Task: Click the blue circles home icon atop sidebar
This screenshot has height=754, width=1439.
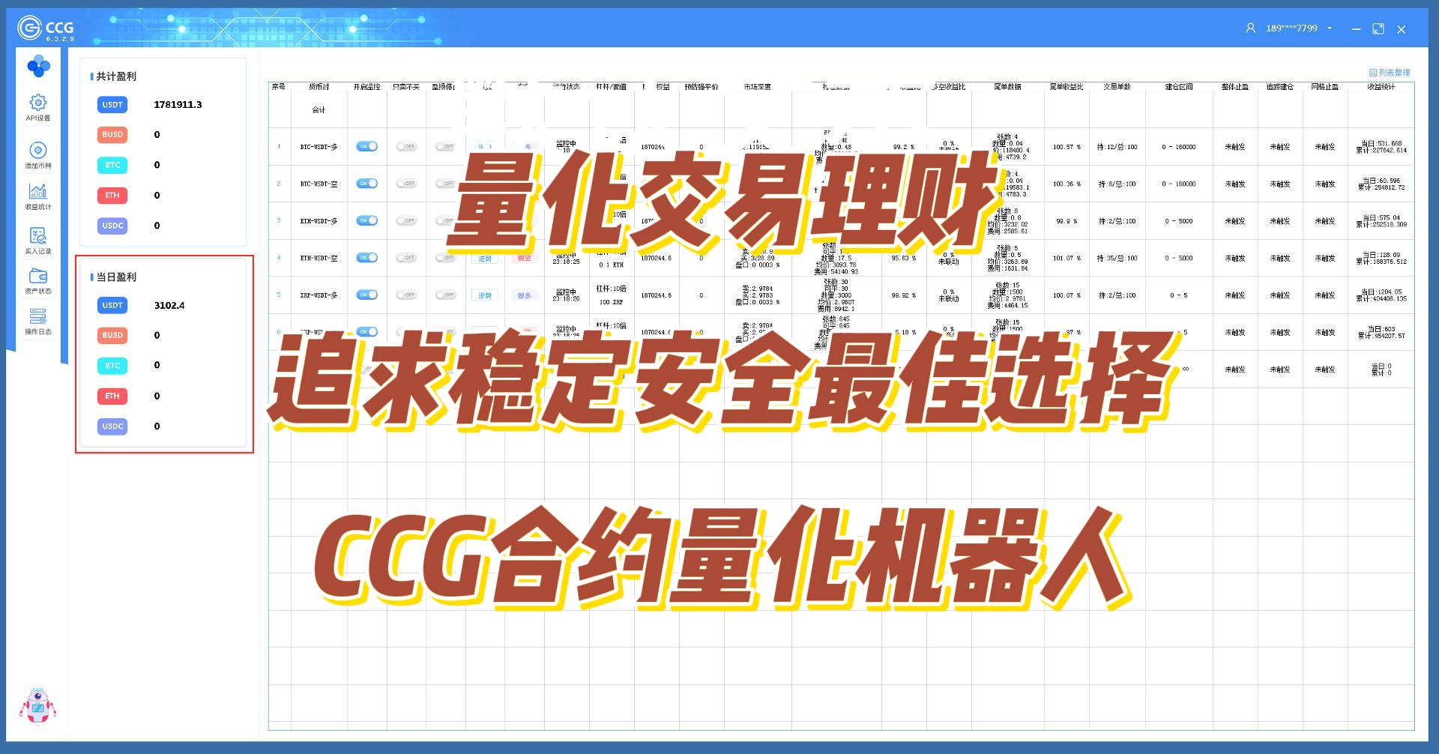Action: [38, 66]
